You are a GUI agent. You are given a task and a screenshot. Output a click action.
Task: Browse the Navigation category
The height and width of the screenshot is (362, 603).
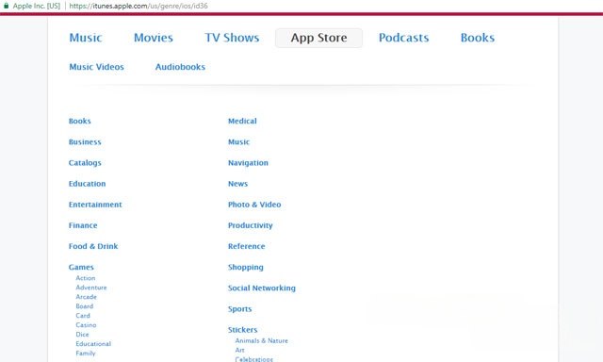pos(248,163)
